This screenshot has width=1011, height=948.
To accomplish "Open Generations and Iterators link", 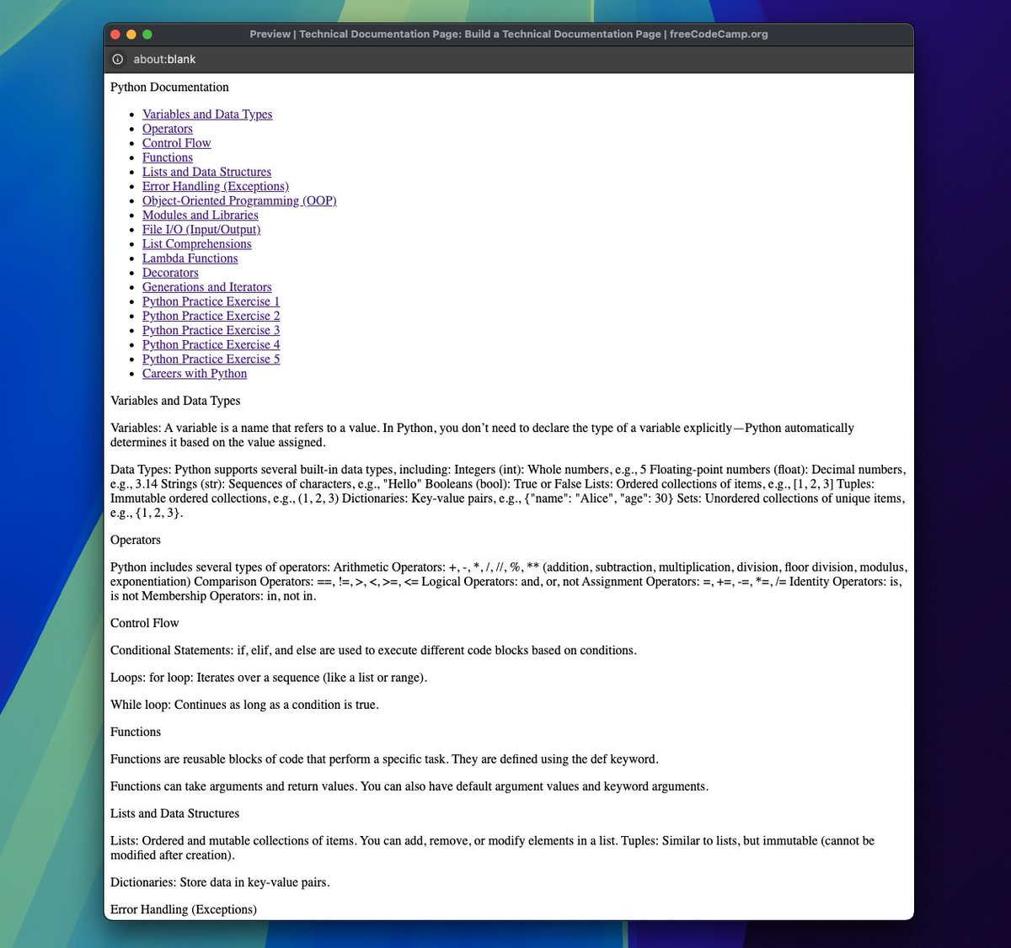I will point(207,287).
